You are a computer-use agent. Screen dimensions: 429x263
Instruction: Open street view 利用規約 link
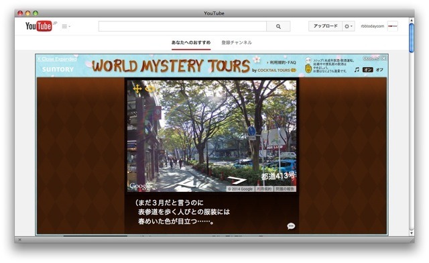[x=263, y=189]
